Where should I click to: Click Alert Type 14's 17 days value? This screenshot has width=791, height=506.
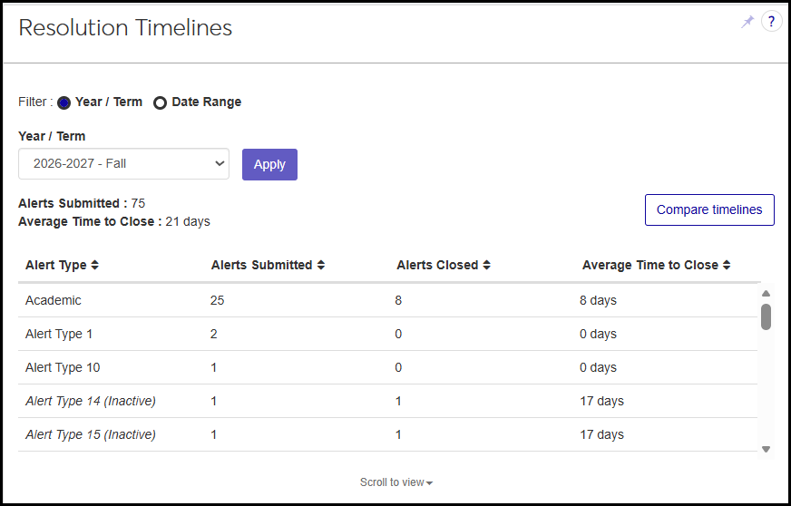601,401
